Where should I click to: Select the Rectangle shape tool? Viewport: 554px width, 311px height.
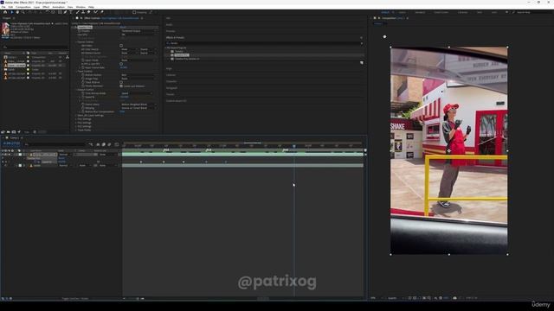60,12
